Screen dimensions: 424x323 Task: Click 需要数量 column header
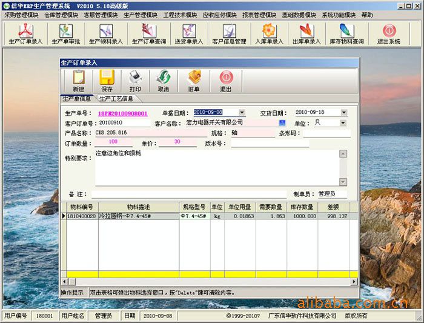click(x=271, y=207)
